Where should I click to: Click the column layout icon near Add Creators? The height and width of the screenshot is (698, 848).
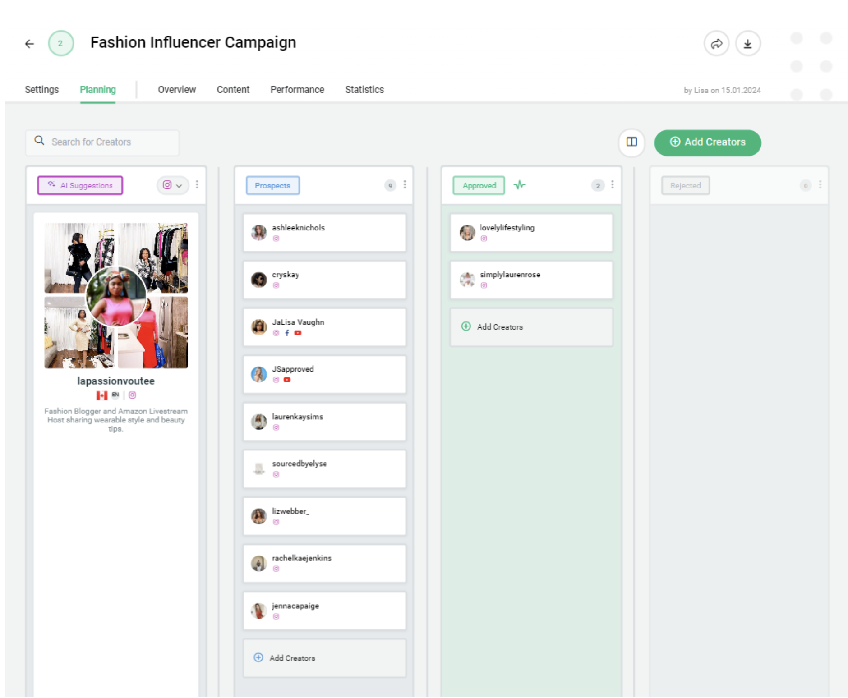point(631,142)
